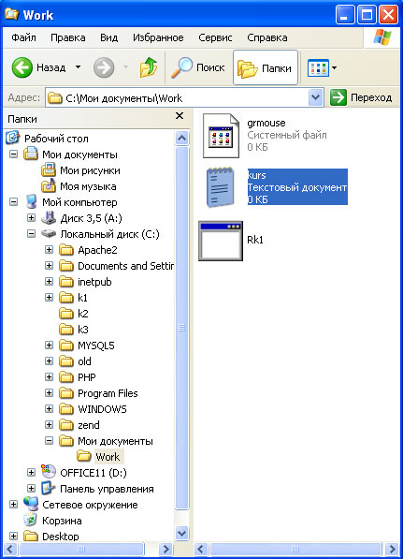403x559 pixels.
Task: Open Назад history dropdown arrow
Action: [78, 67]
